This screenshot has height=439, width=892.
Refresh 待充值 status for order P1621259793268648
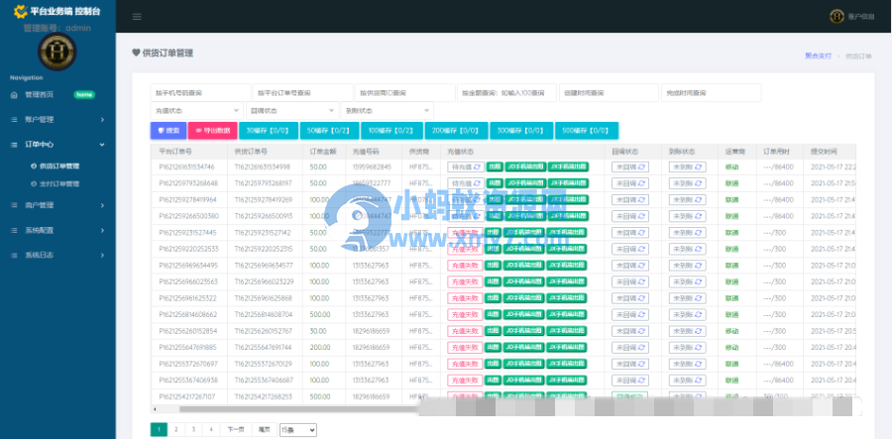point(477,183)
